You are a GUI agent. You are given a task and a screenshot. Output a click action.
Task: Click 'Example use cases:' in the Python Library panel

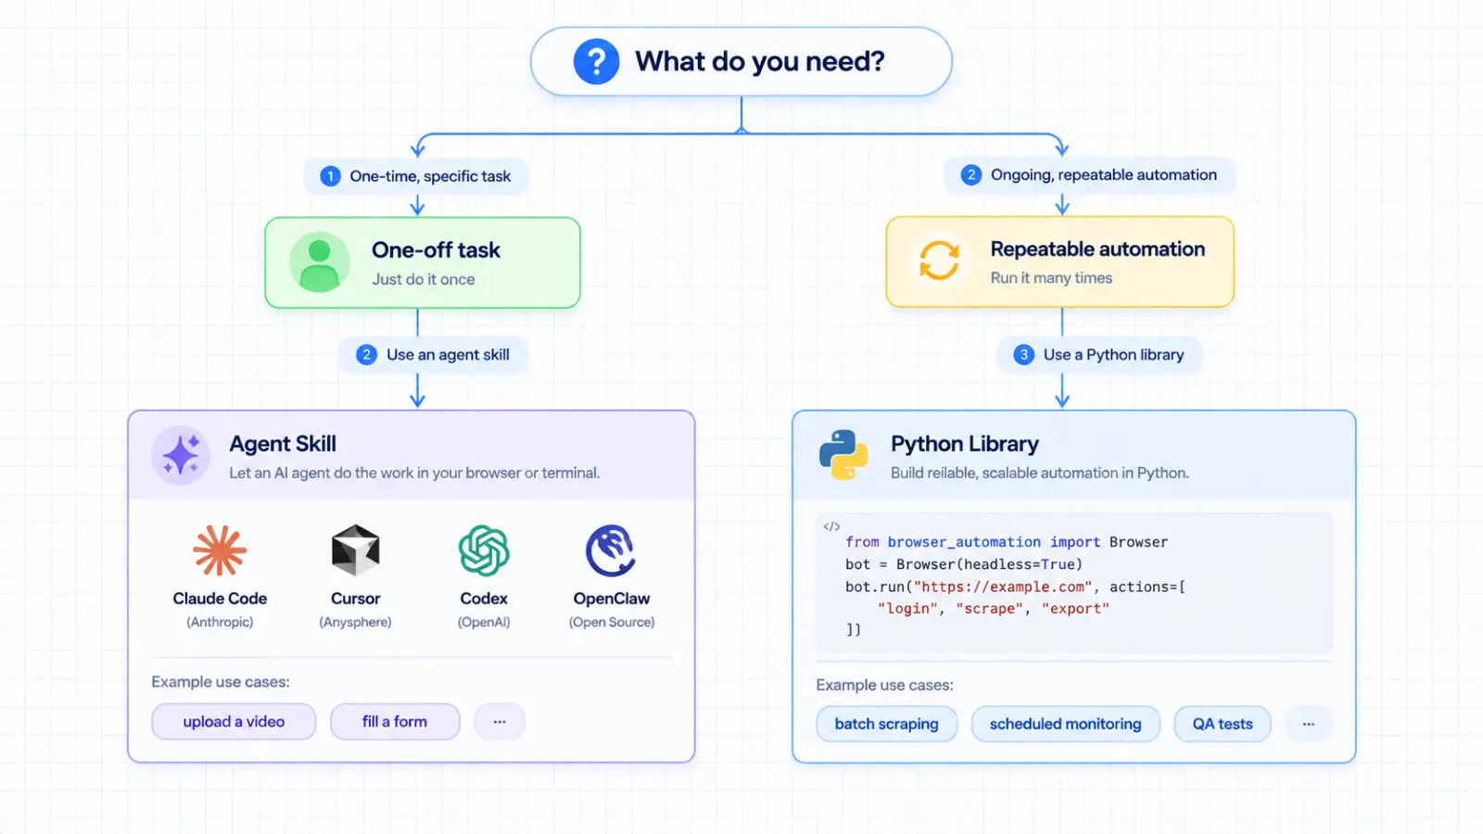click(884, 685)
